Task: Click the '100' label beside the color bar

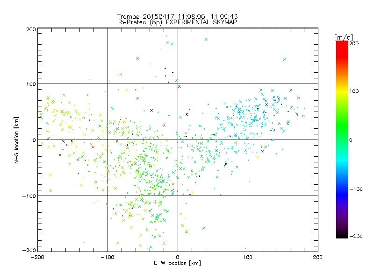Action: [x=354, y=91]
